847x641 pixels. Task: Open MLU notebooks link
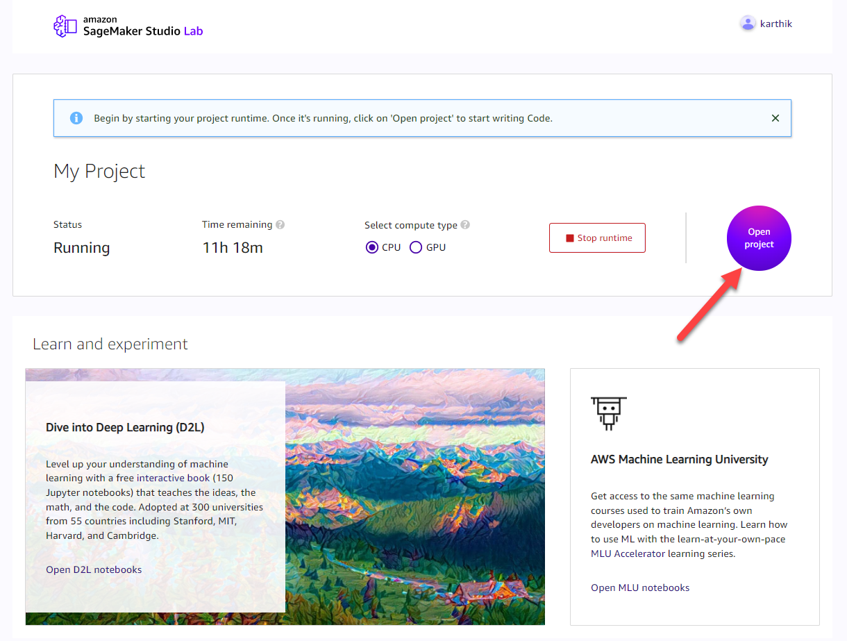[x=640, y=588]
